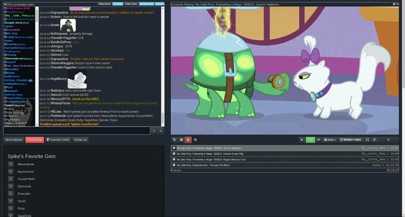Click the red playlist lock icon

[x=188, y=140]
